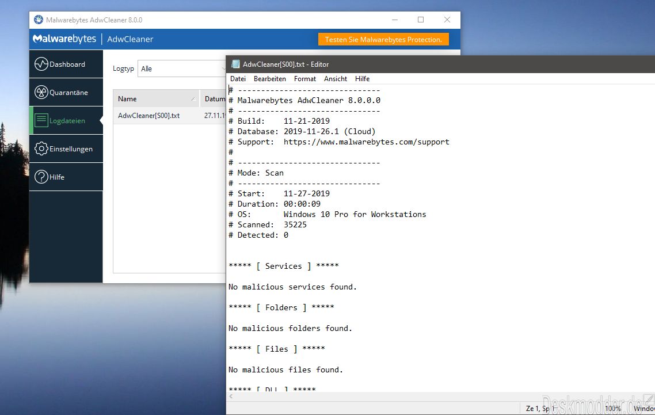The width and height of the screenshot is (655, 415).
Task: Open the Bearbeiten menu in Editor
Action: 270,79
